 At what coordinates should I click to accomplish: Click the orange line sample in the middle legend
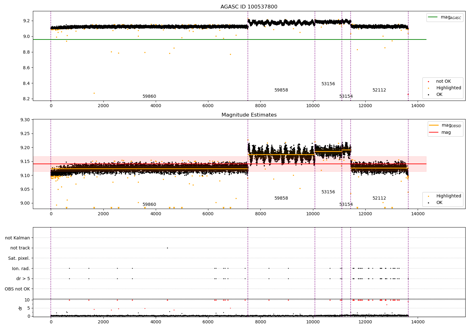(x=434, y=125)
